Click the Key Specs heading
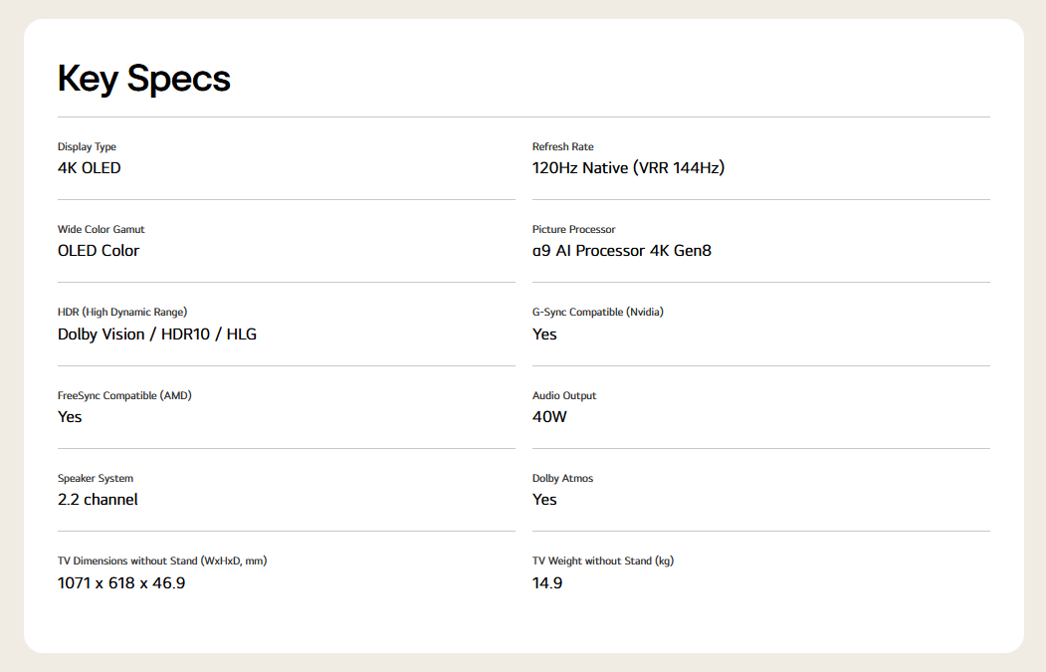Viewport: 1046px width, 672px height. (143, 79)
